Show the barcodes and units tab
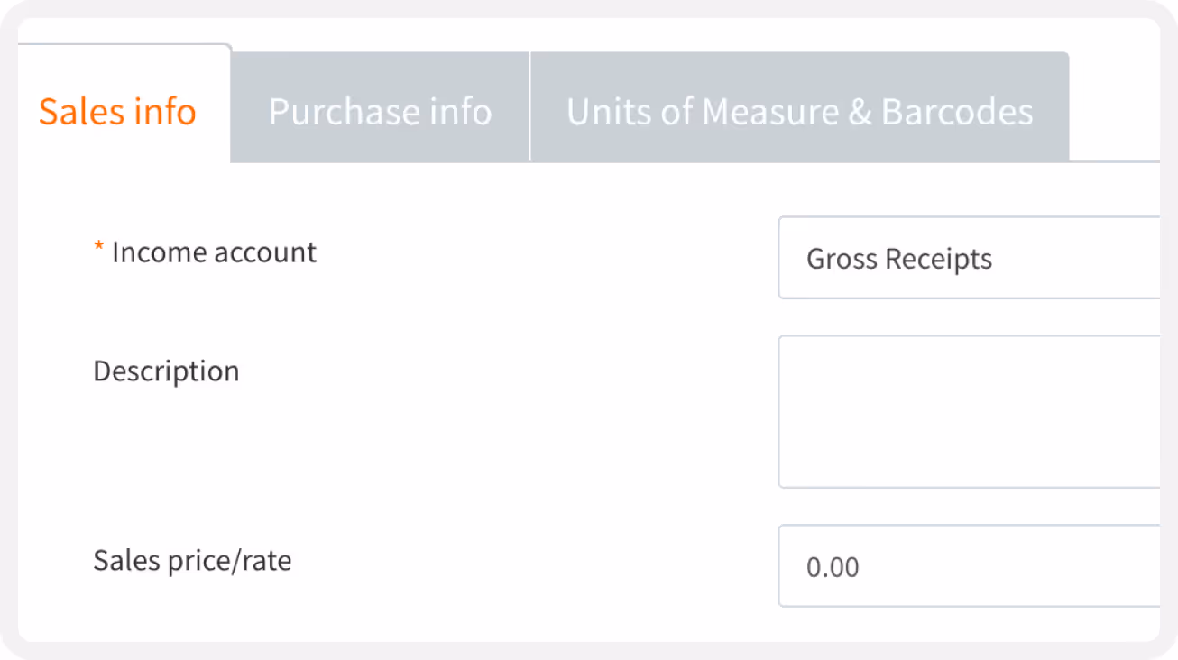The image size is (1178, 660). [x=799, y=112]
